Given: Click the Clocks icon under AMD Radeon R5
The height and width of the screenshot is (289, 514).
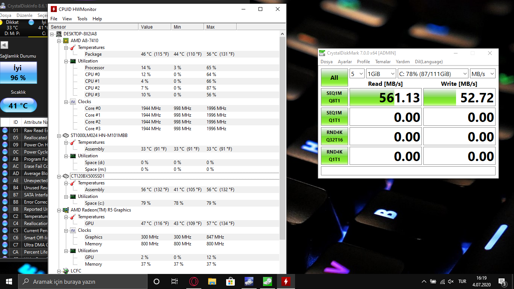Looking at the screenshot, I should [x=73, y=230].
